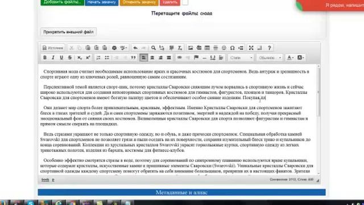Open Chrome from the taskbar

(x=72, y=203)
